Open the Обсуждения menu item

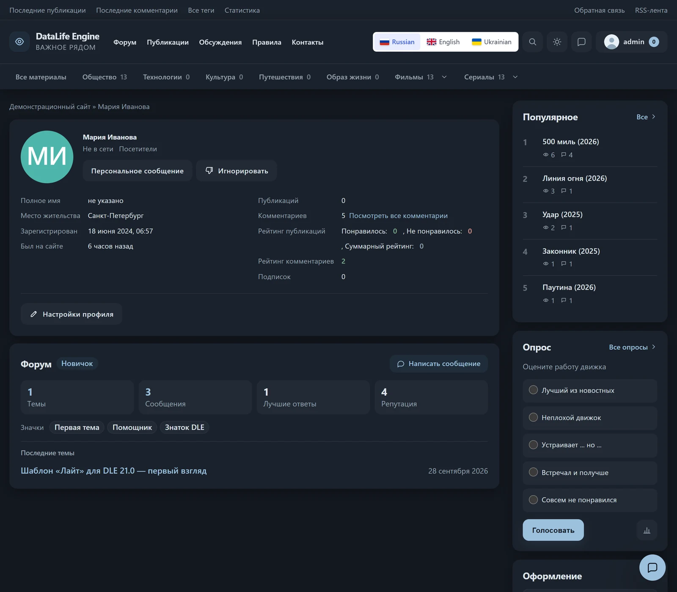click(x=220, y=42)
